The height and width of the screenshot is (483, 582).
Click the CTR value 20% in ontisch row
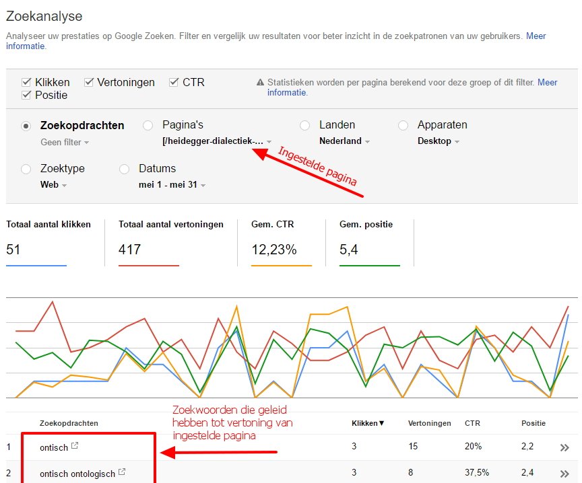tap(474, 446)
